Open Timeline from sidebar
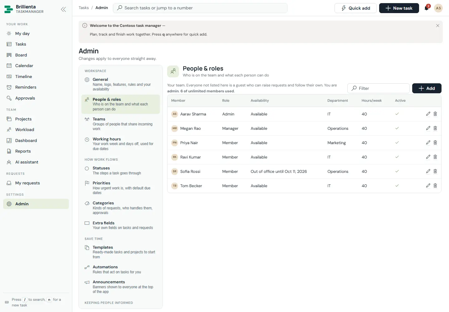Viewport: 449px width, 312px height. click(x=36, y=76)
